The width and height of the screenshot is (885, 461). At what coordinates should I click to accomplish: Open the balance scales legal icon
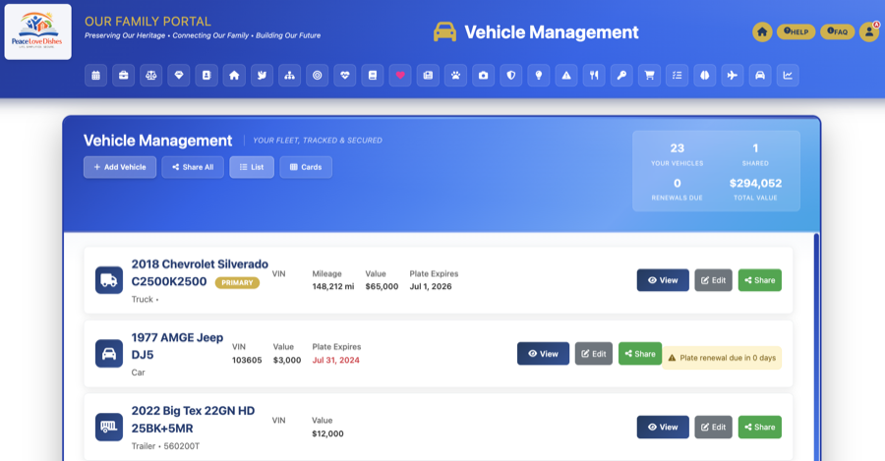coord(151,75)
